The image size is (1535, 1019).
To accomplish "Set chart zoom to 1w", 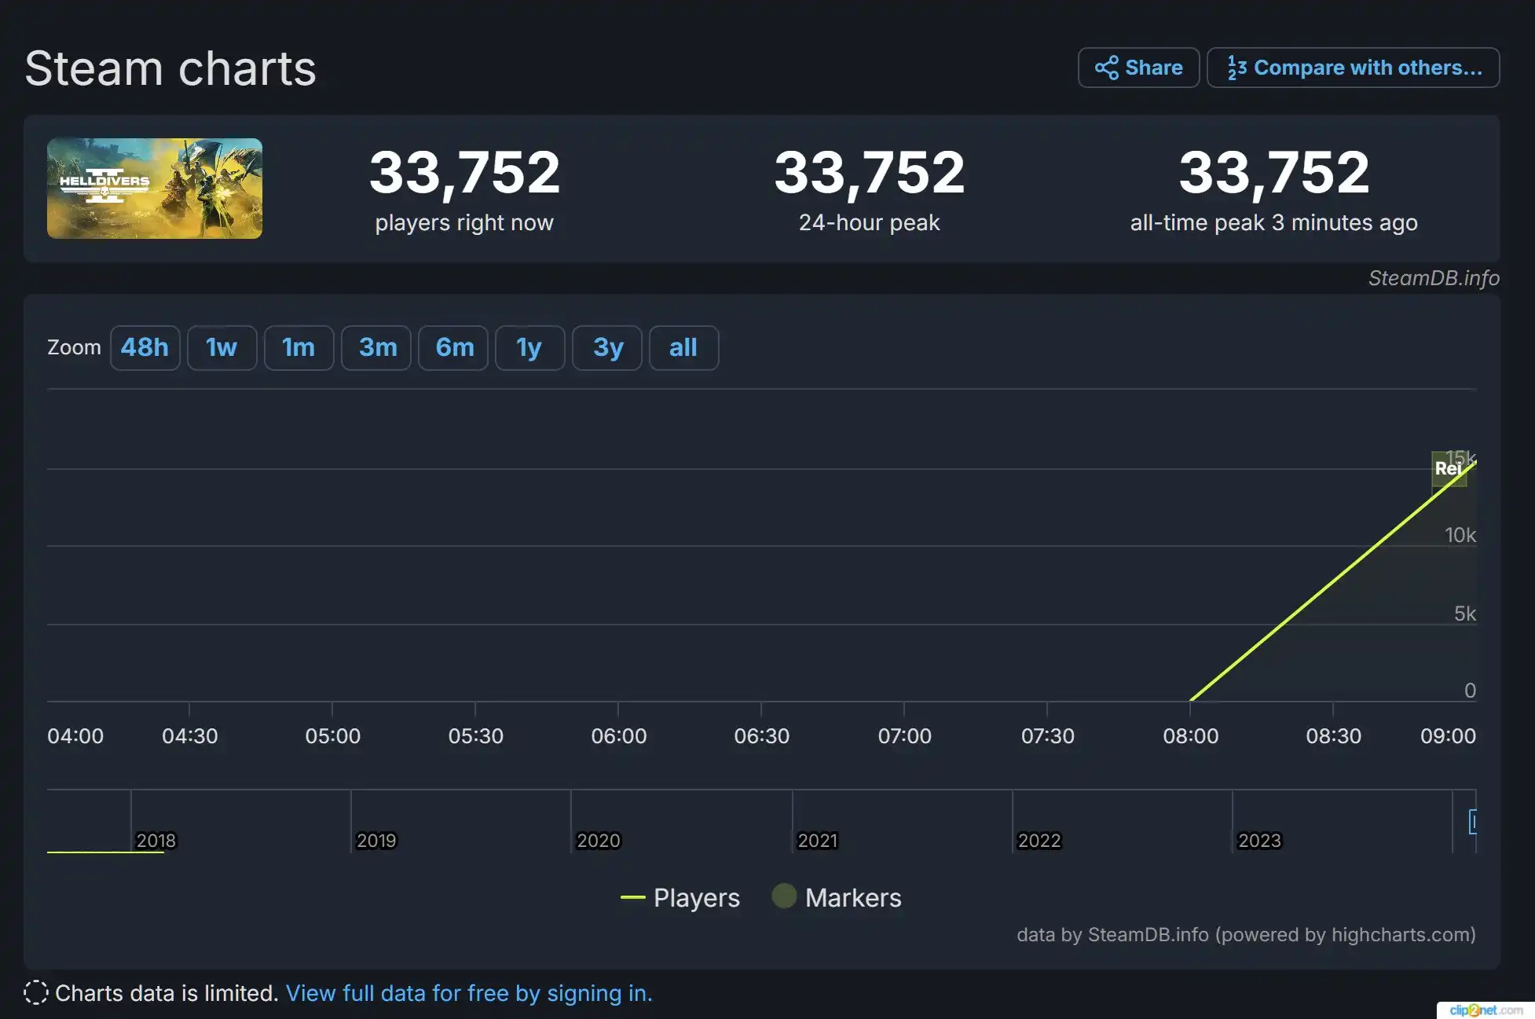I will pos(222,347).
